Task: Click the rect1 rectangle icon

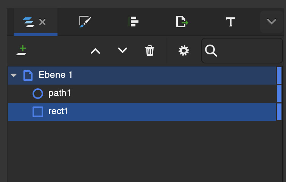Action: (38, 111)
